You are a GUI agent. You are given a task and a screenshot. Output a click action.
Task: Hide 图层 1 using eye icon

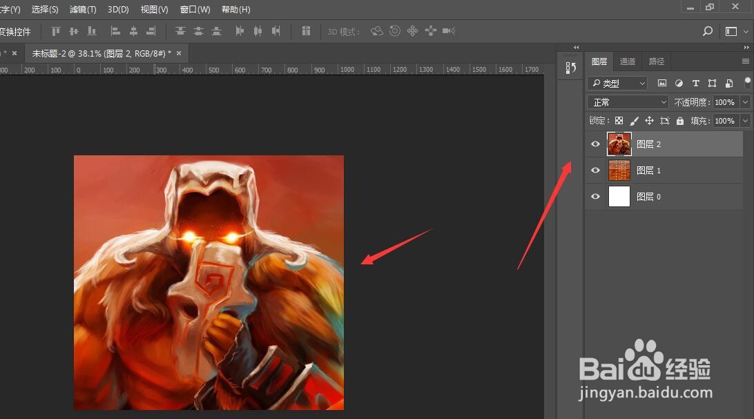click(x=595, y=170)
